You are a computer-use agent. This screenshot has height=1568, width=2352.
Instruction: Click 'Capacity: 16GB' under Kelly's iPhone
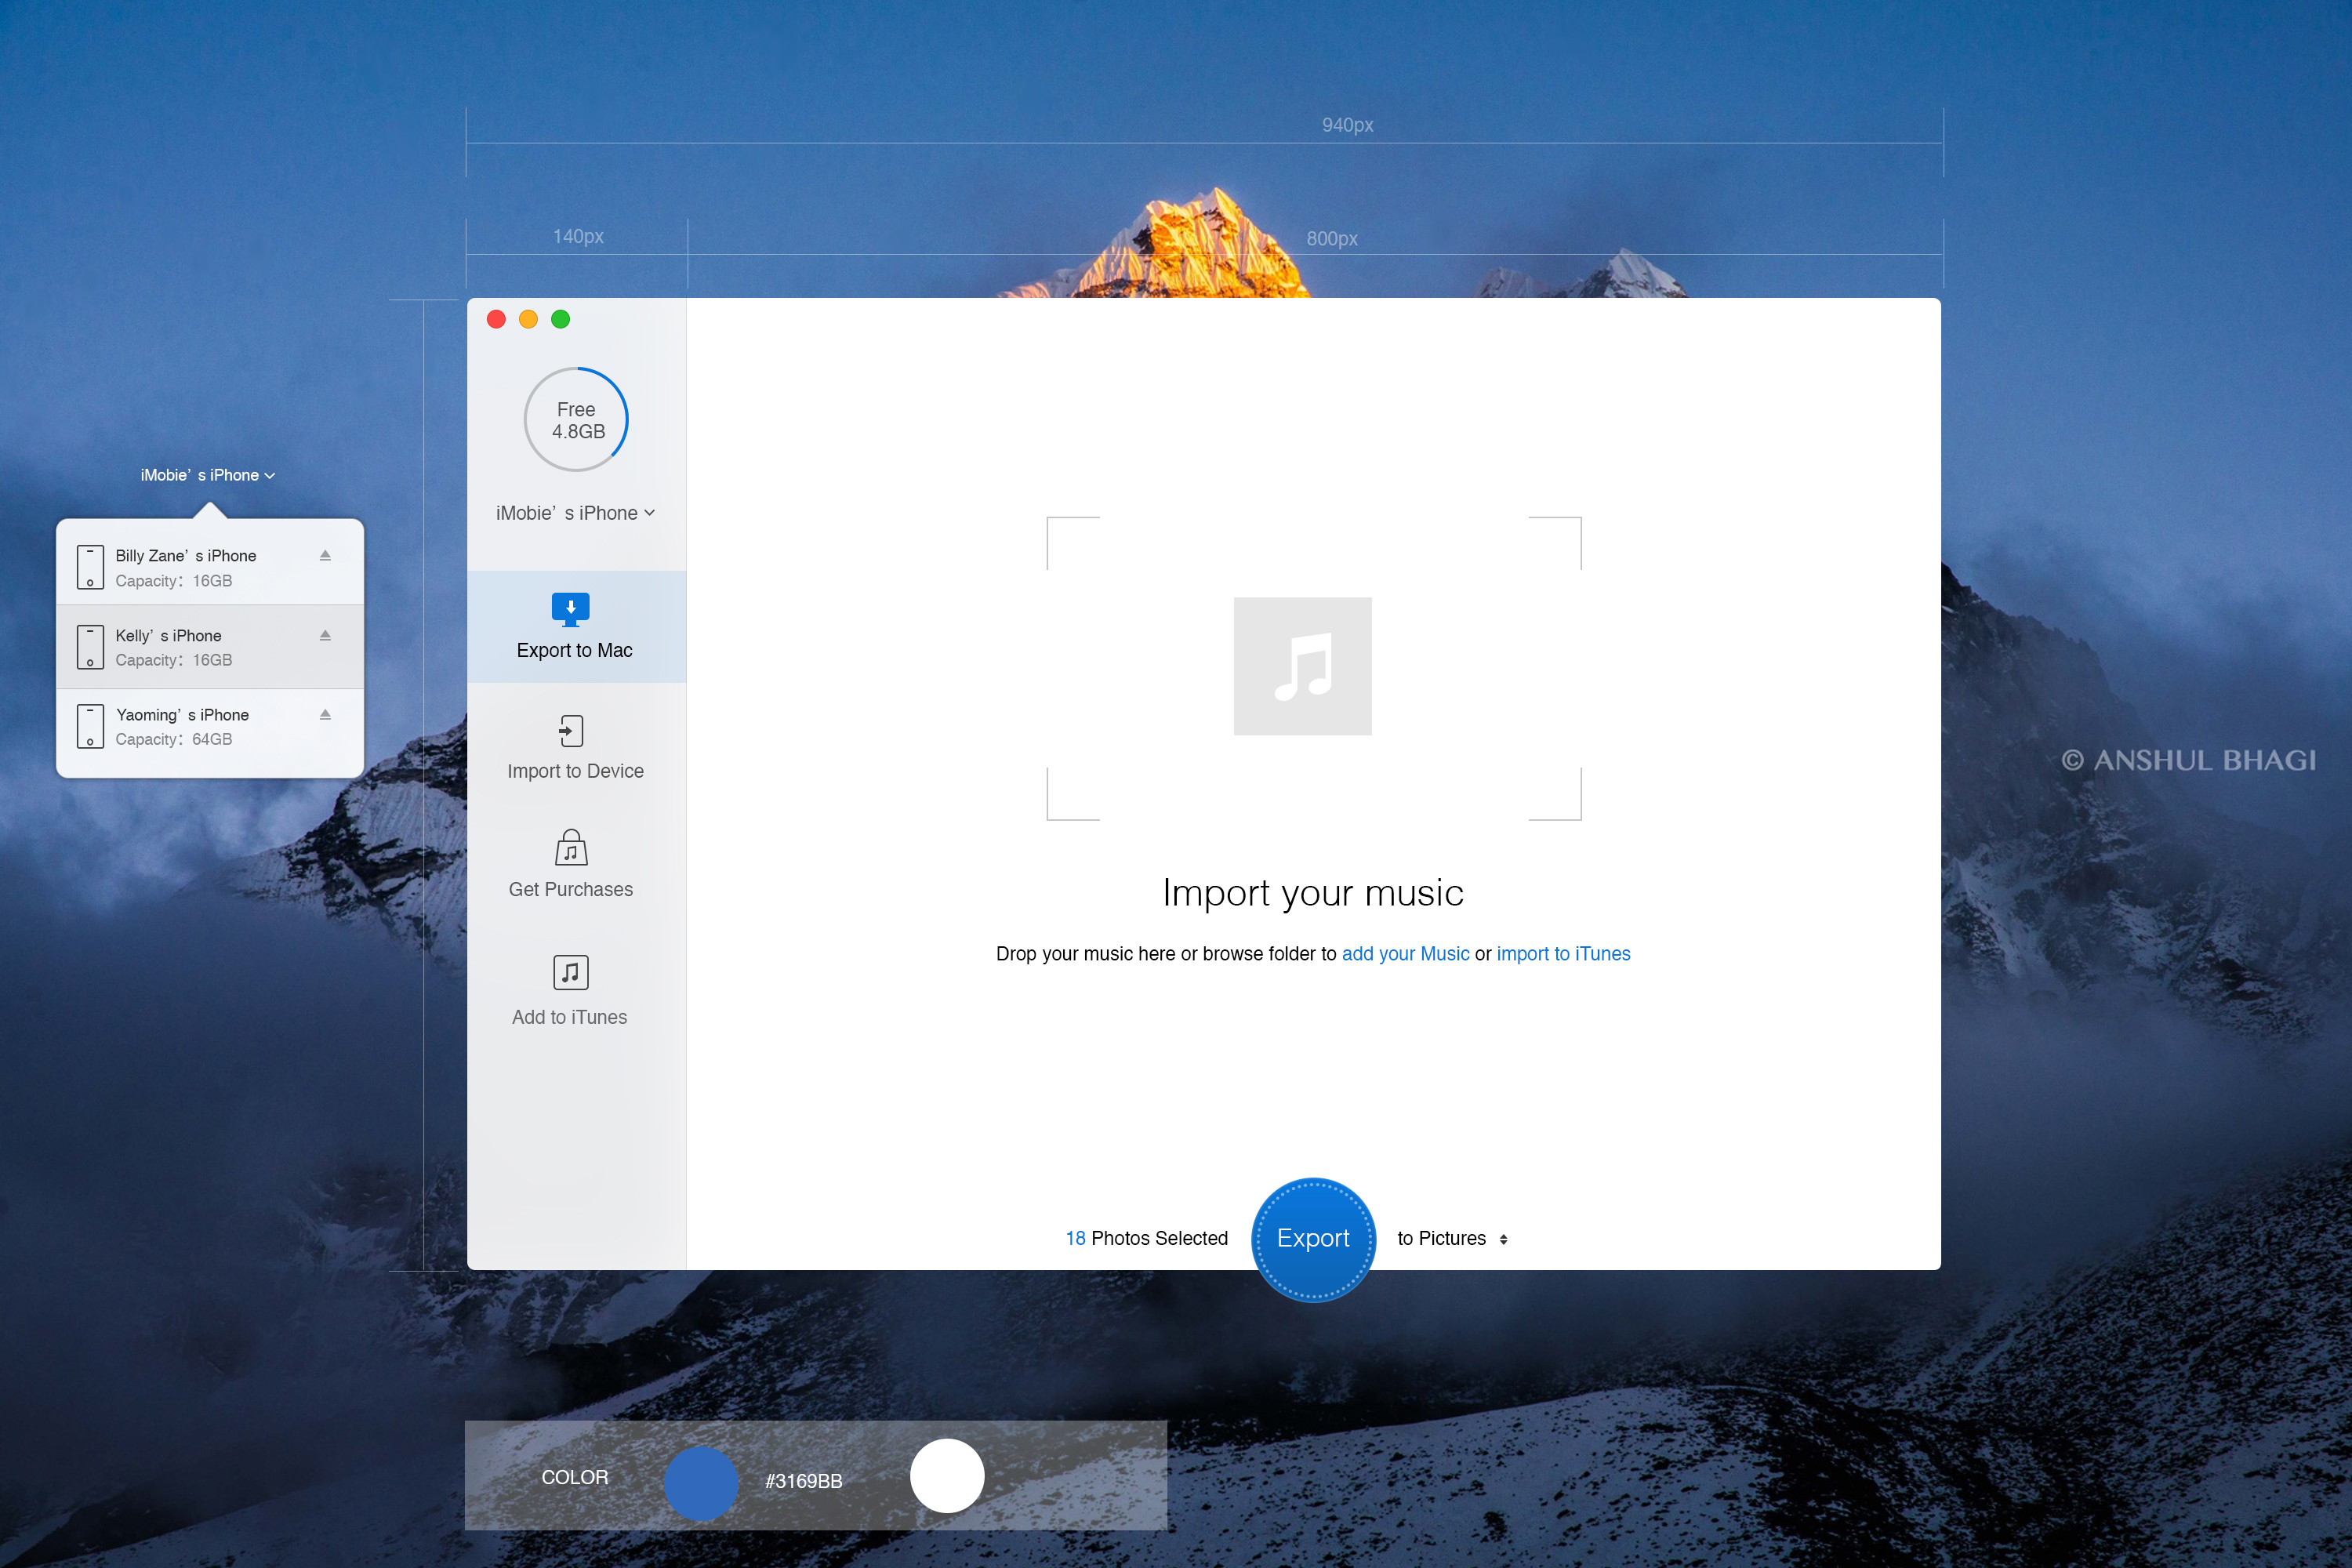(174, 660)
